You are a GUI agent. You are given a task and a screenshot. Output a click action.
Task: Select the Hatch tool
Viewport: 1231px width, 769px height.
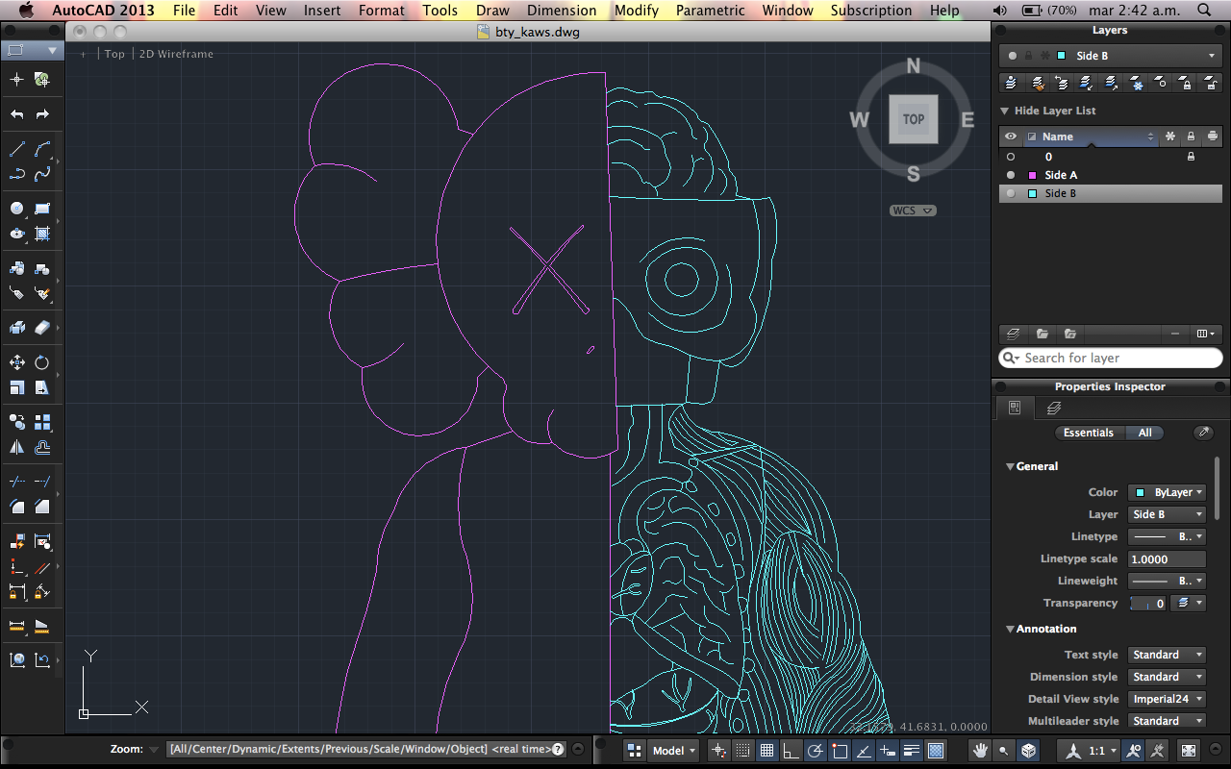[42, 234]
